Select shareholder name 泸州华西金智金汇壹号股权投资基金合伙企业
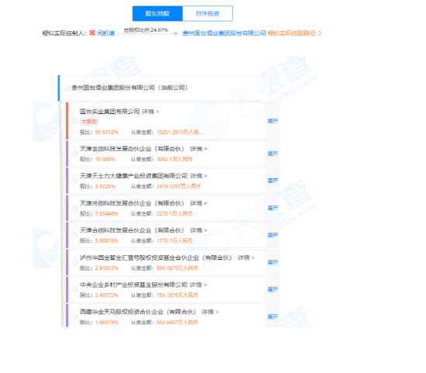Viewport: 426px width, 373px height. point(156,257)
